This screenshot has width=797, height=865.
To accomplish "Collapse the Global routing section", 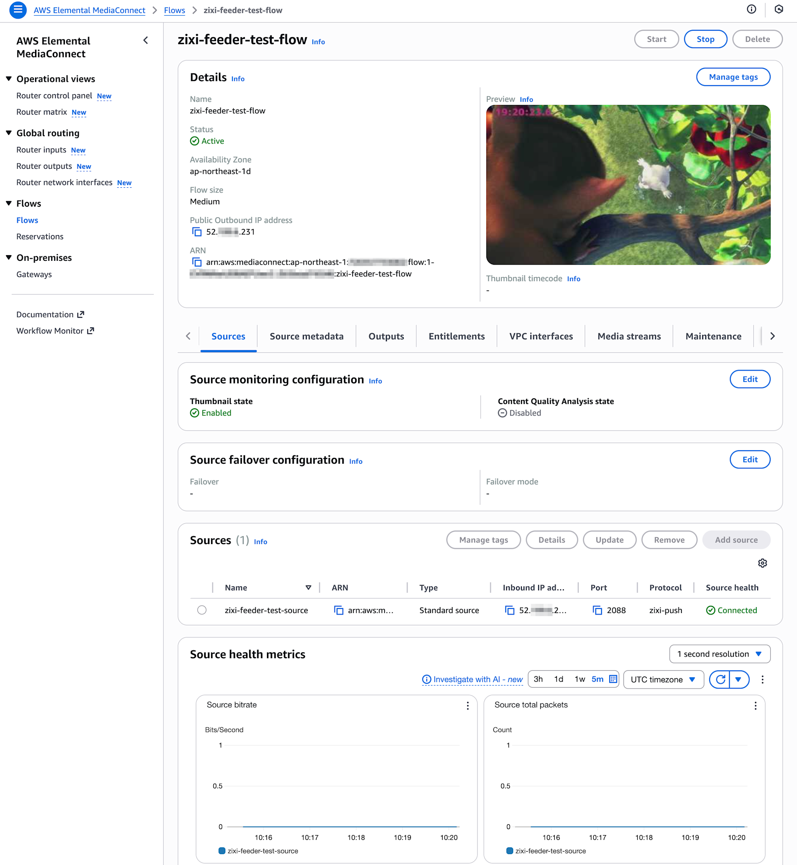I will (x=9, y=133).
